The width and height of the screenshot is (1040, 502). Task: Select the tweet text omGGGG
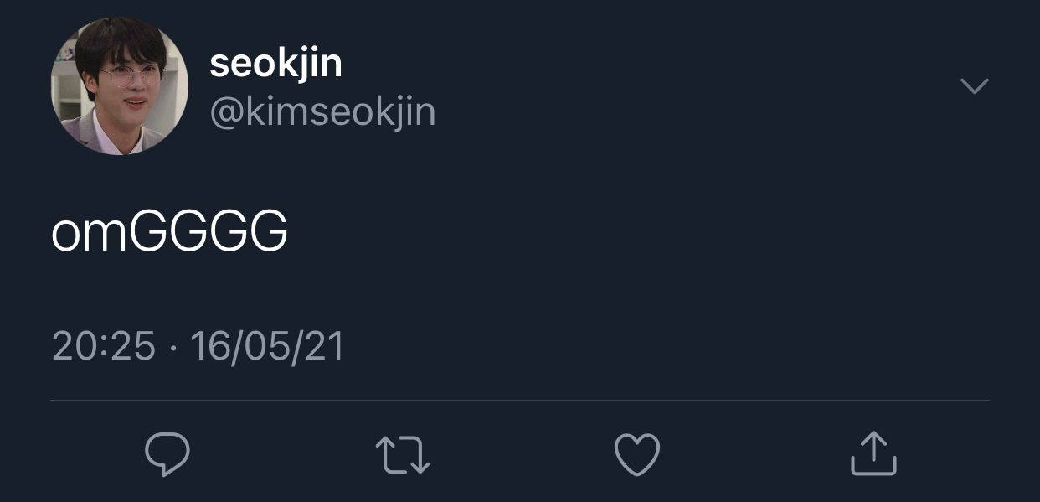pos(170,232)
